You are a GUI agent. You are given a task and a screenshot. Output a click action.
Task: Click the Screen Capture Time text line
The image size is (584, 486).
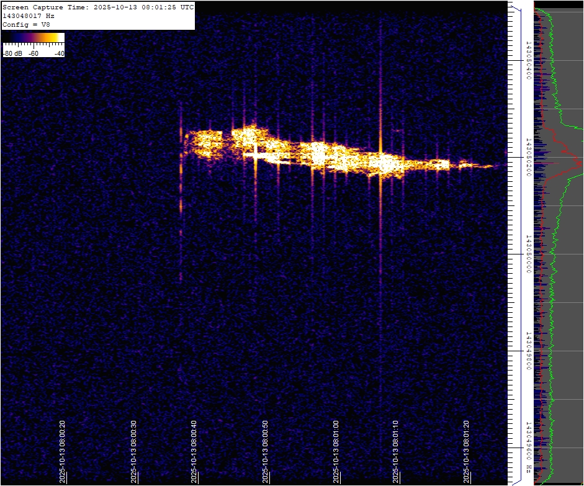coord(98,7)
